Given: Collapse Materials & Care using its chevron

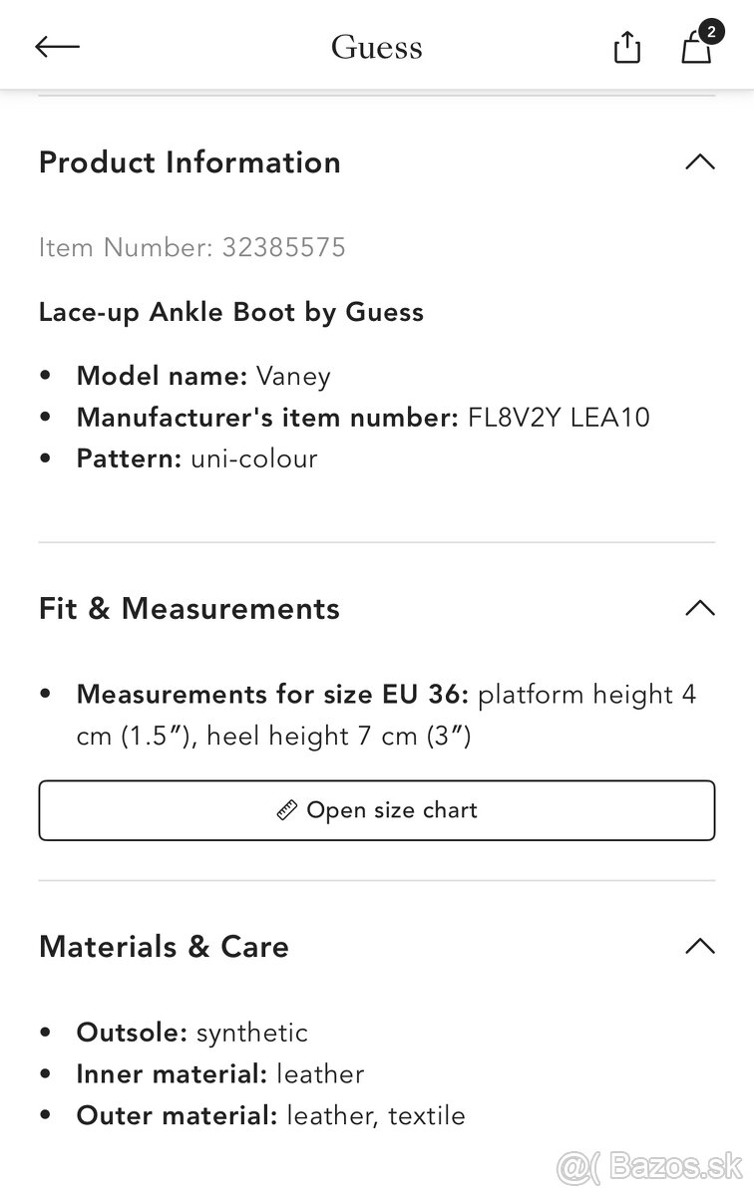Looking at the screenshot, I should click(x=700, y=946).
